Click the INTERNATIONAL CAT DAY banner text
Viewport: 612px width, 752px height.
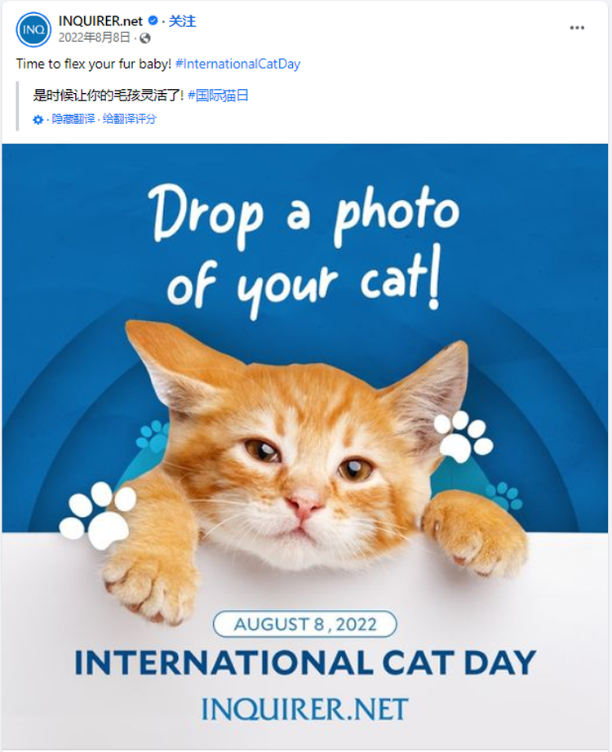point(304,661)
